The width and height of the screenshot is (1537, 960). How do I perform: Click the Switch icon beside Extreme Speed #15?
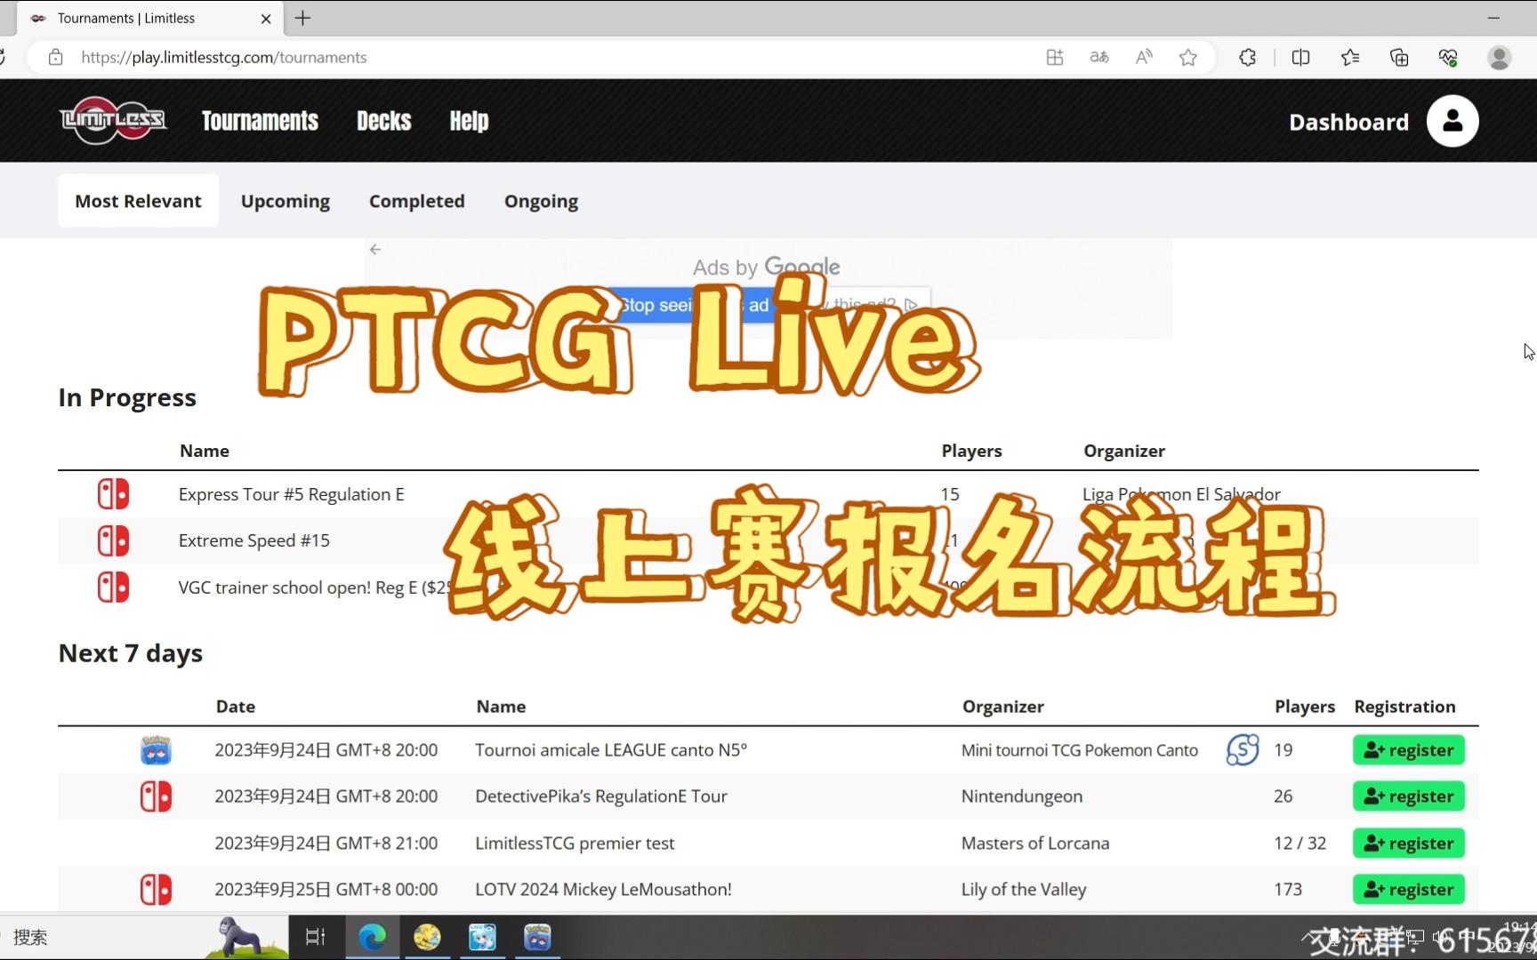113,540
